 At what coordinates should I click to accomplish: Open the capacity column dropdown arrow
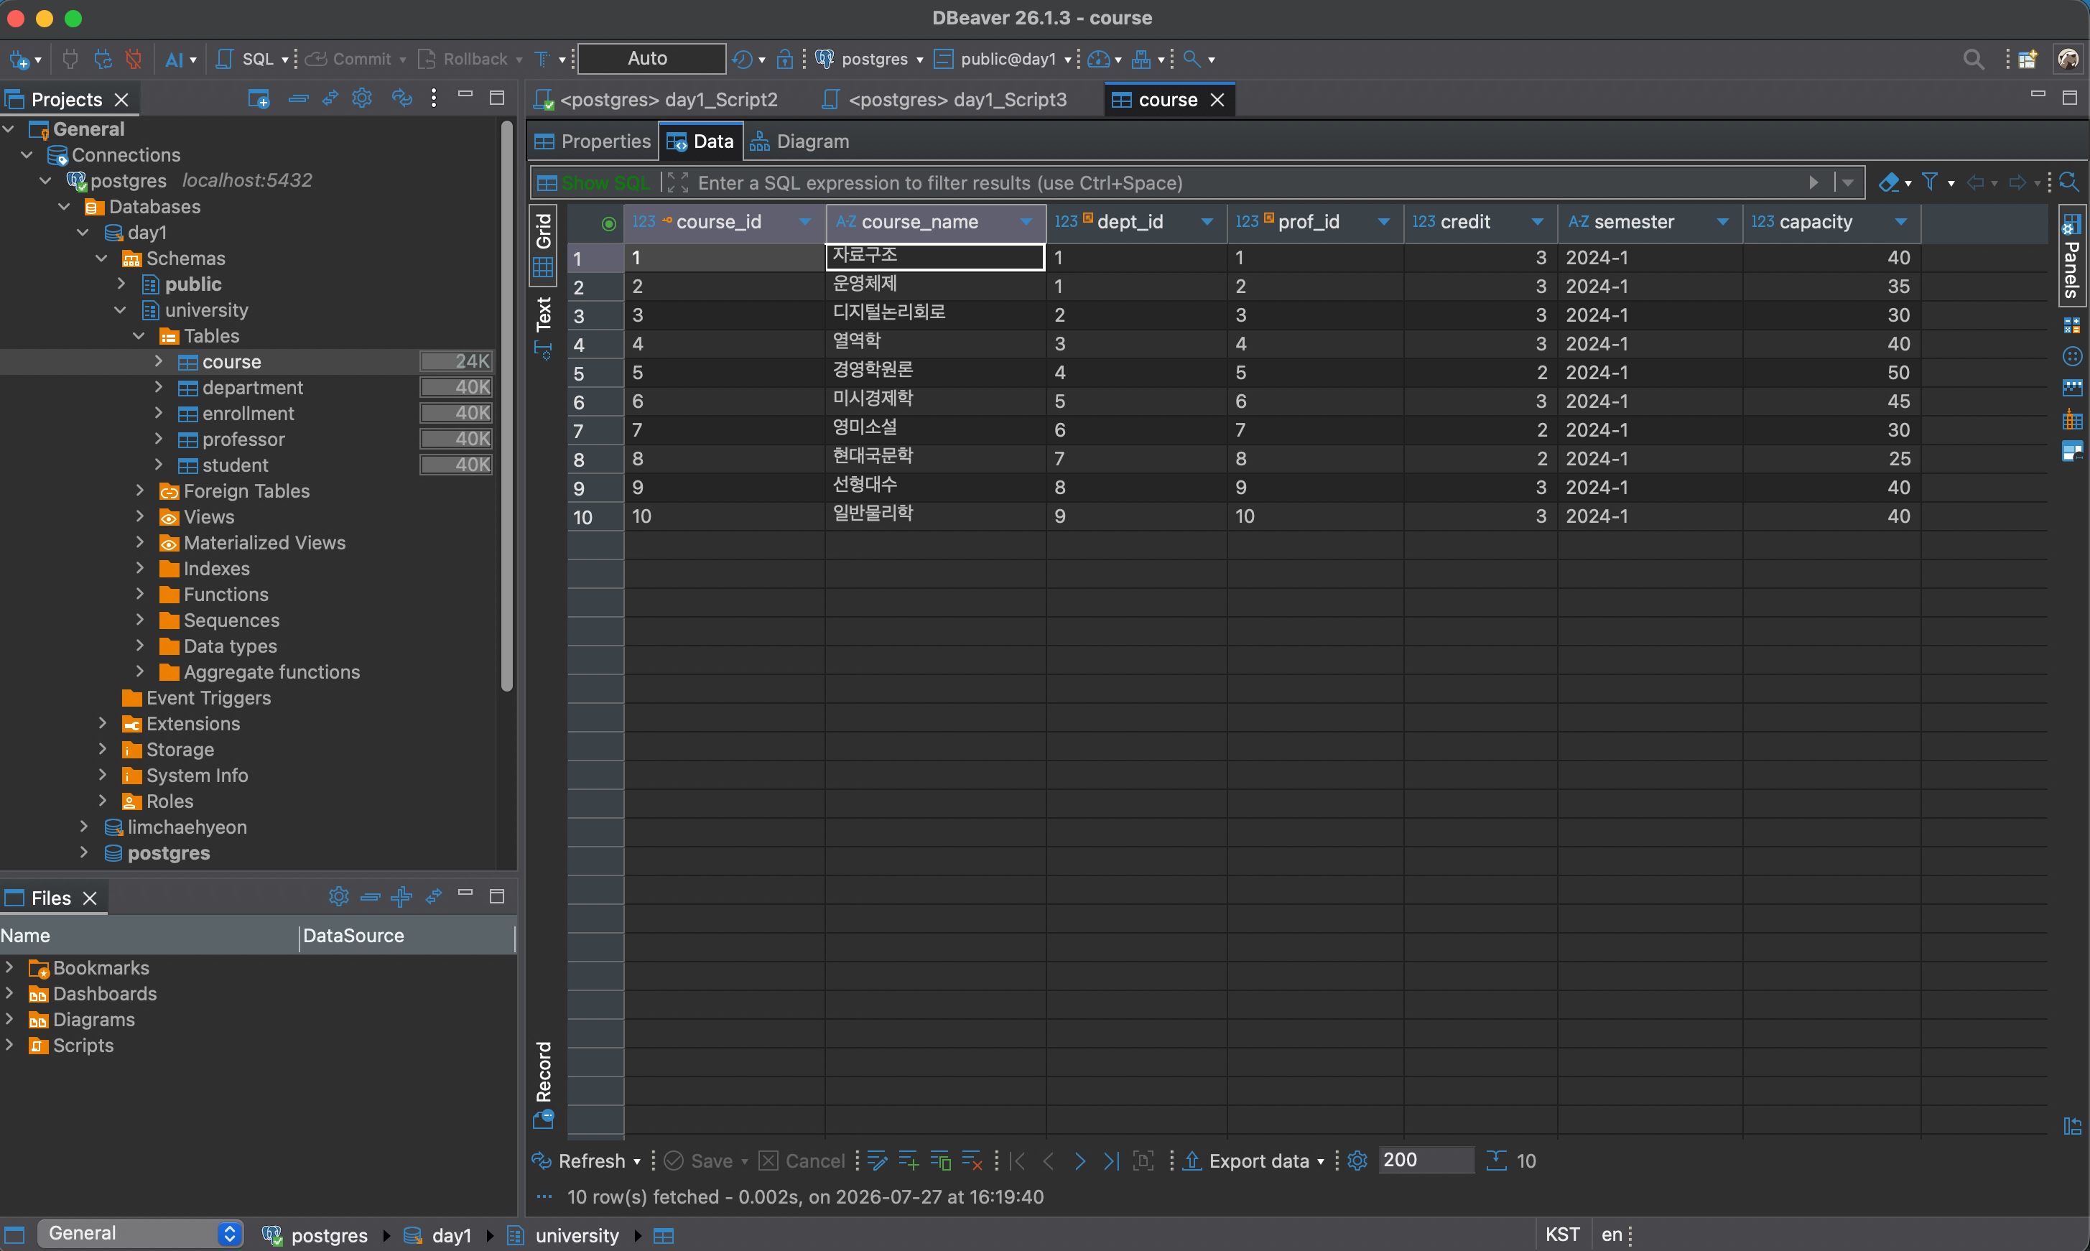(1901, 222)
